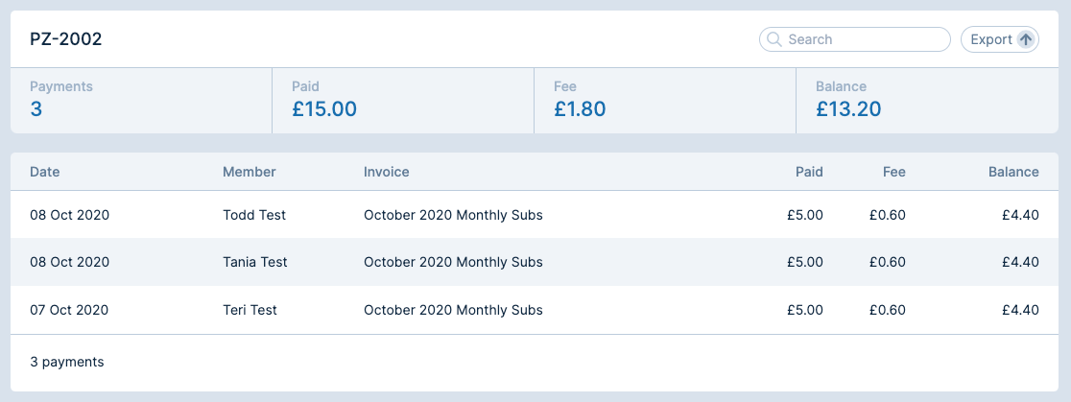The image size is (1071, 402).
Task: Open Todd Test payment row
Action: [x=254, y=215]
